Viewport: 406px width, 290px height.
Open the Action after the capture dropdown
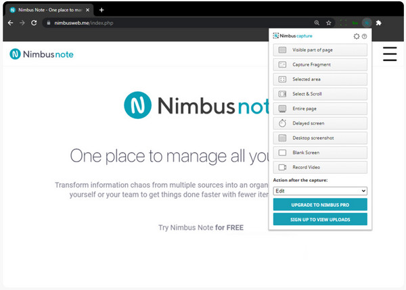(320, 191)
